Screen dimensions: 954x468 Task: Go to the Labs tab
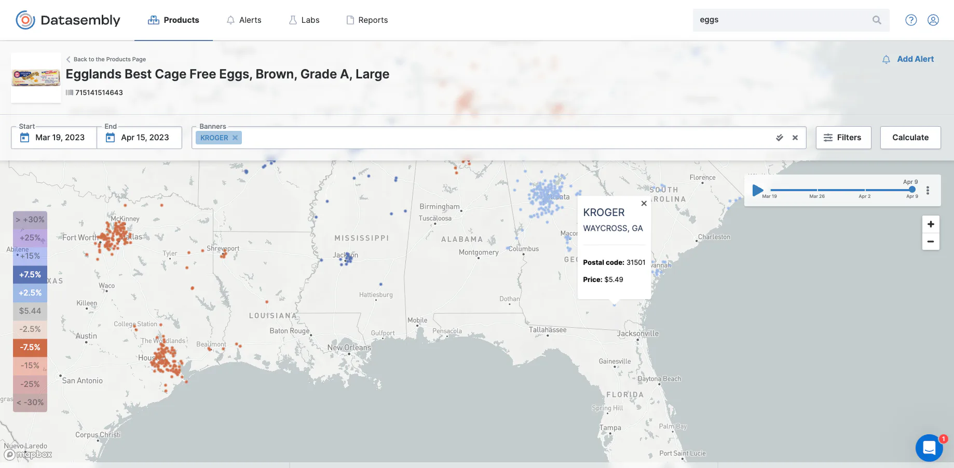(304, 20)
